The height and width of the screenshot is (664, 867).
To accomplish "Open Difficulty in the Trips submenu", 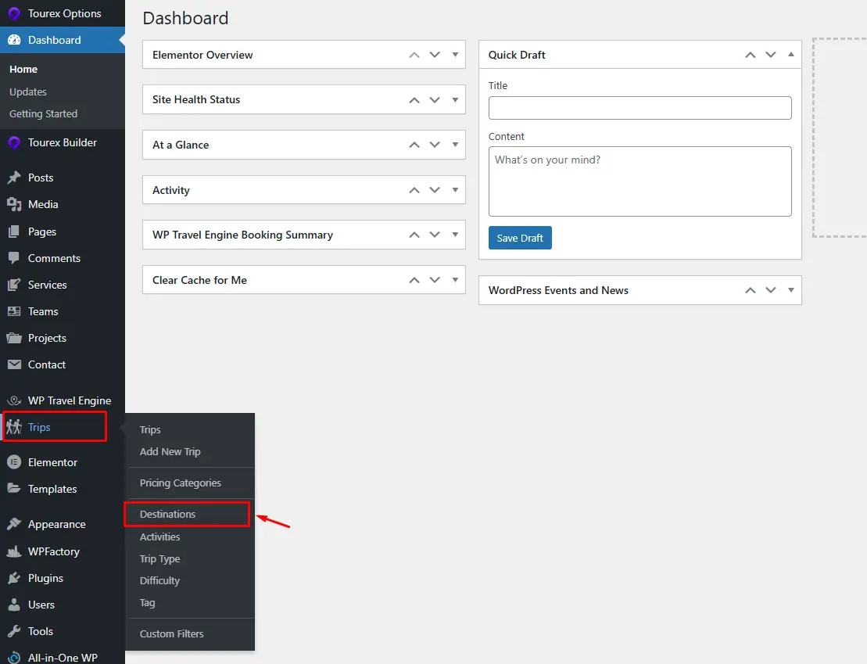I will [x=159, y=581].
